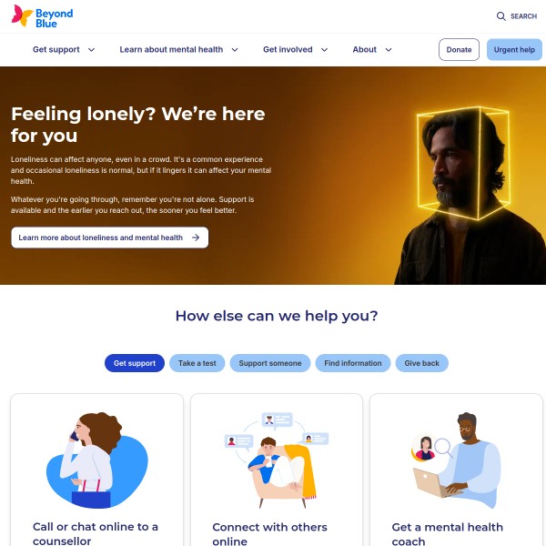Select the Get support filter pill

(135, 363)
